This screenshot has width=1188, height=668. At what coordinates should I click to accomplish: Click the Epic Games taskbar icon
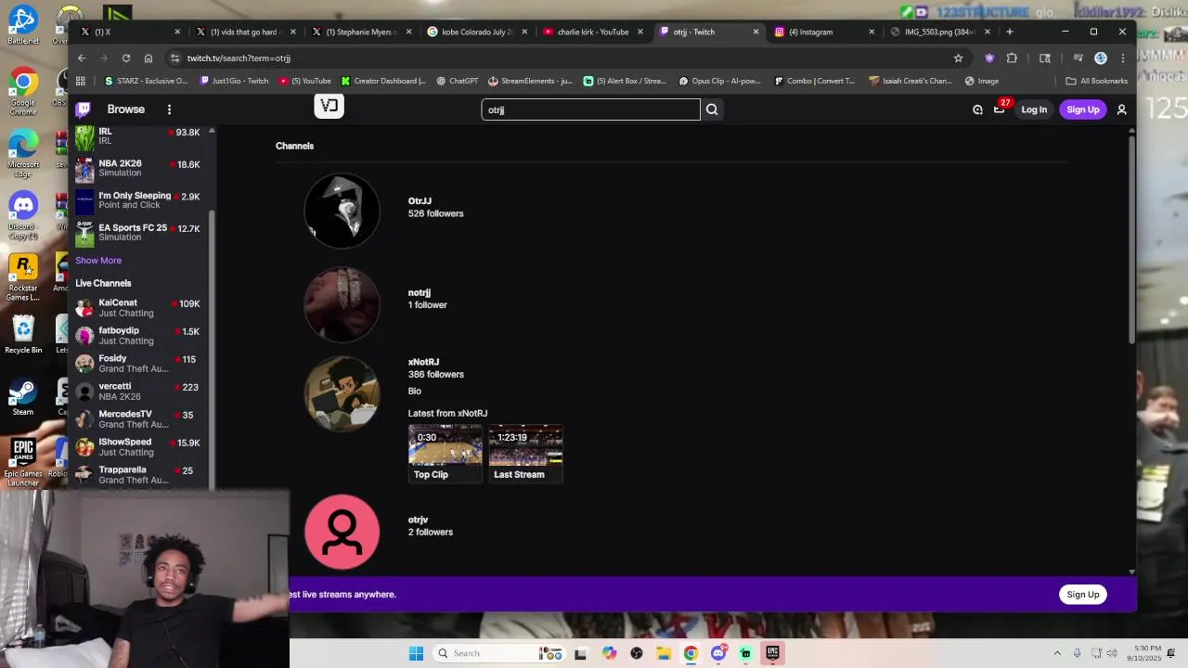772,653
